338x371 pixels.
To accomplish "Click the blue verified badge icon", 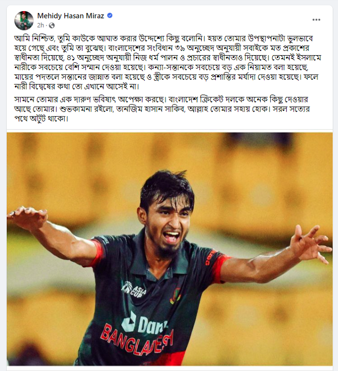I will (x=110, y=15).
